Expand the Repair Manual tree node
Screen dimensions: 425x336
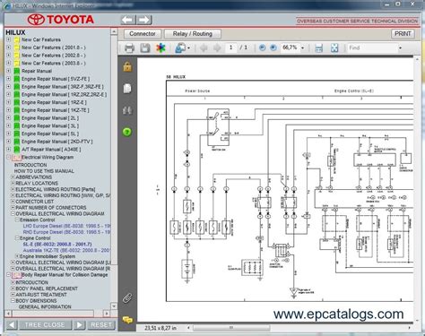[x=8, y=71]
